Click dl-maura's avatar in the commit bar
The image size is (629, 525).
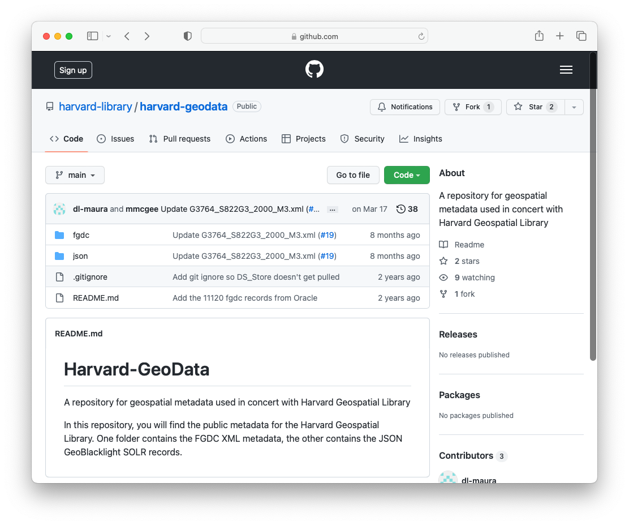[x=59, y=209]
